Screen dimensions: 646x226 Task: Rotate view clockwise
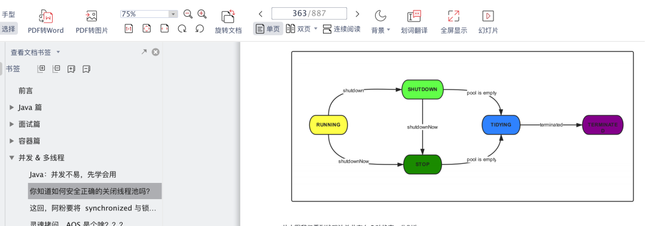[x=182, y=29]
